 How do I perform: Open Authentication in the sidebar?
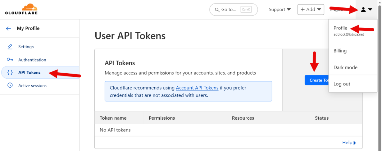(x=32, y=60)
